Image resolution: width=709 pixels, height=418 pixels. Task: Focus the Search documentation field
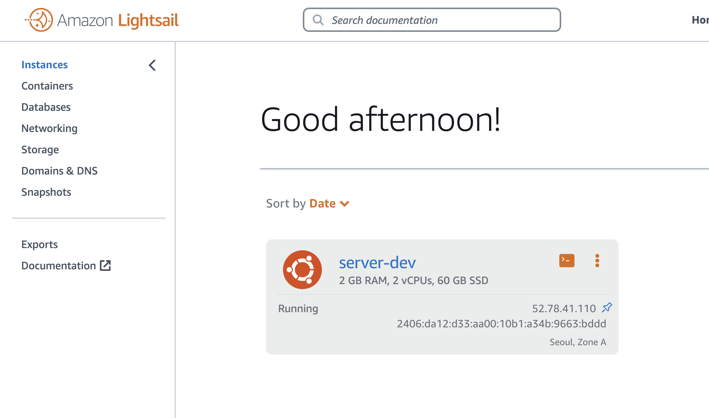point(432,20)
